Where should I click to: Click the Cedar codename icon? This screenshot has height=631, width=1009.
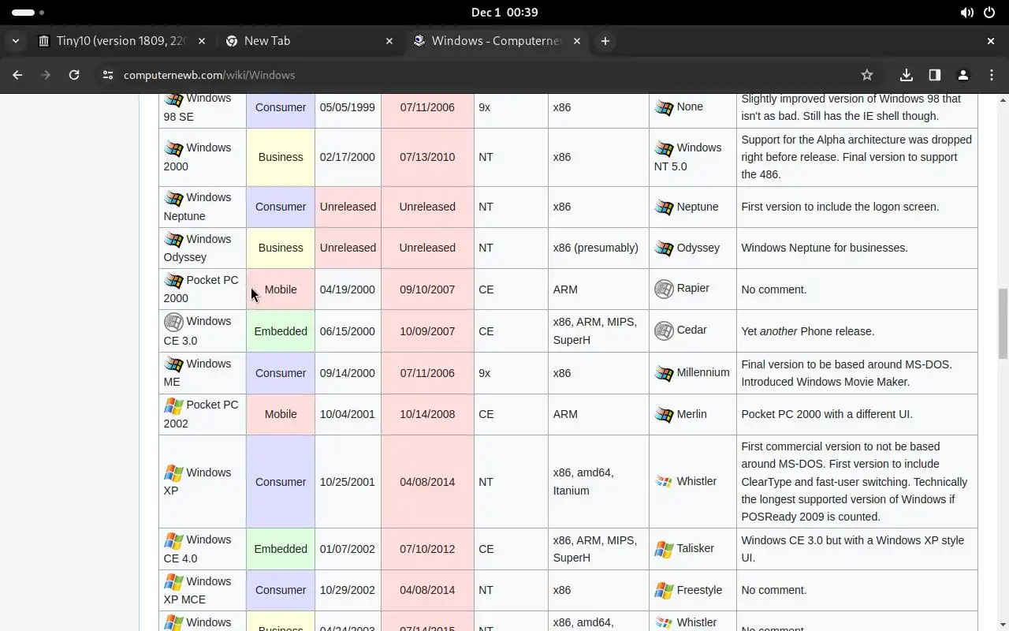[664, 330]
